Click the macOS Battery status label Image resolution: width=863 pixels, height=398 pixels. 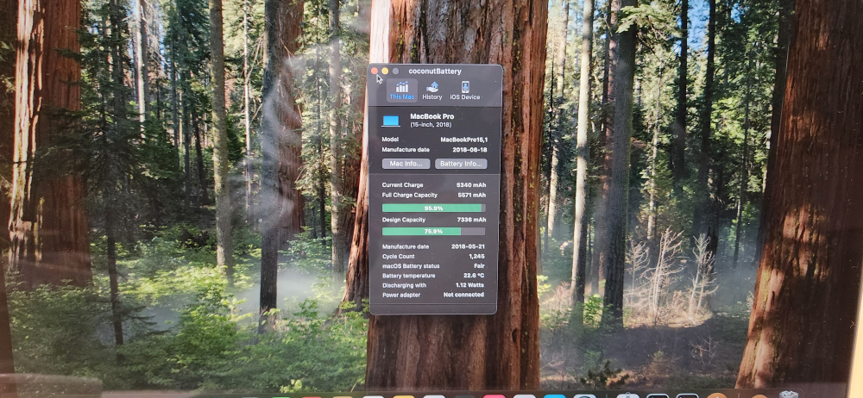point(411,266)
